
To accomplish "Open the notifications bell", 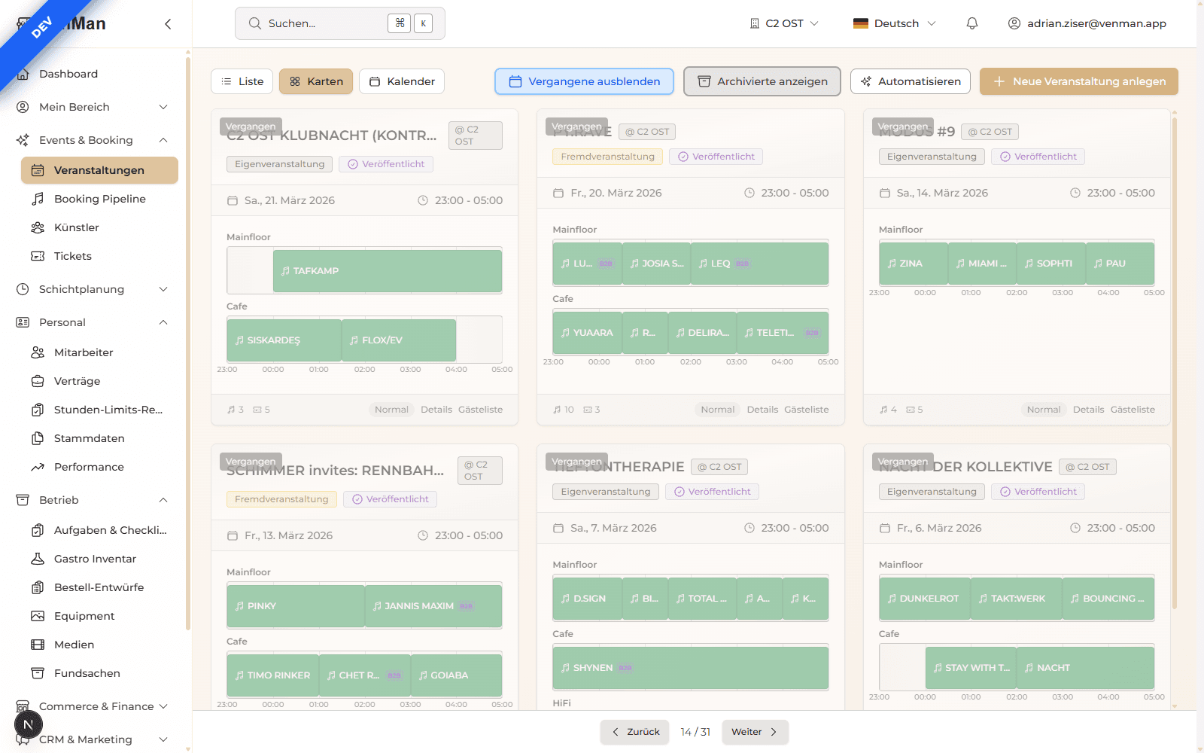I will (972, 23).
